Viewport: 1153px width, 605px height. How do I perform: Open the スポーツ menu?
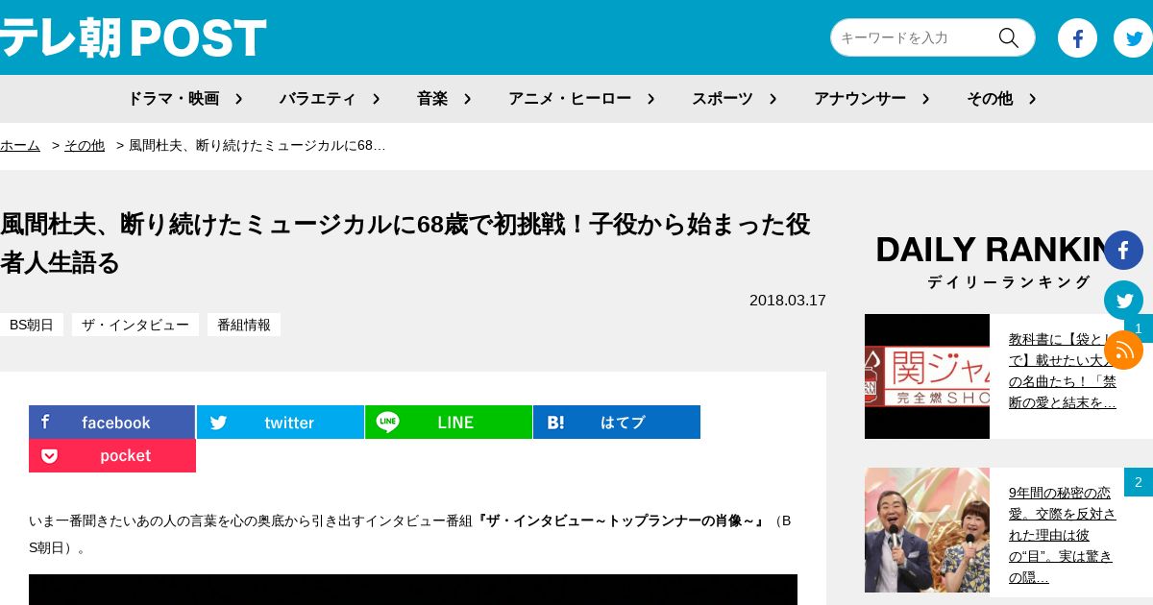723,98
